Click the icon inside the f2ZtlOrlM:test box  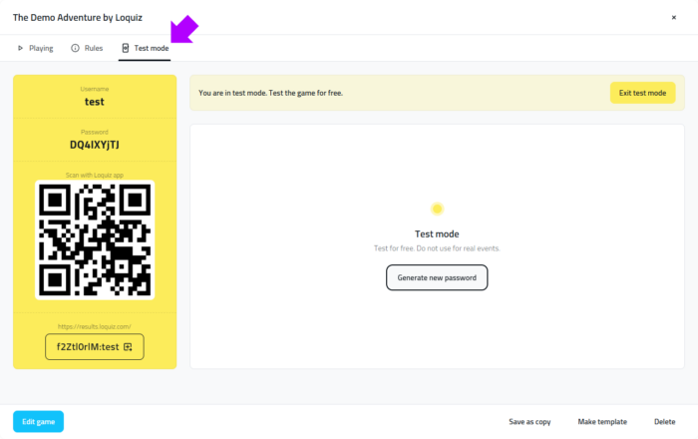coord(128,347)
